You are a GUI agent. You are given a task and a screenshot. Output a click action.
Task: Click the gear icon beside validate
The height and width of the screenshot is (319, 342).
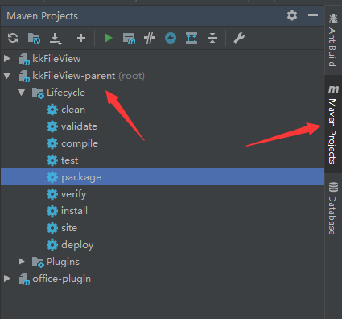click(x=52, y=126)
